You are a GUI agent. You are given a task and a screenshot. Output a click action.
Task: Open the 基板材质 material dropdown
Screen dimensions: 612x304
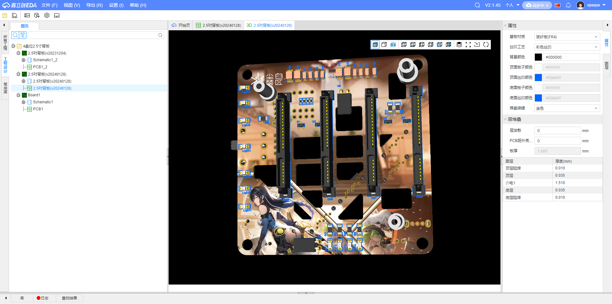pos(567,37)
